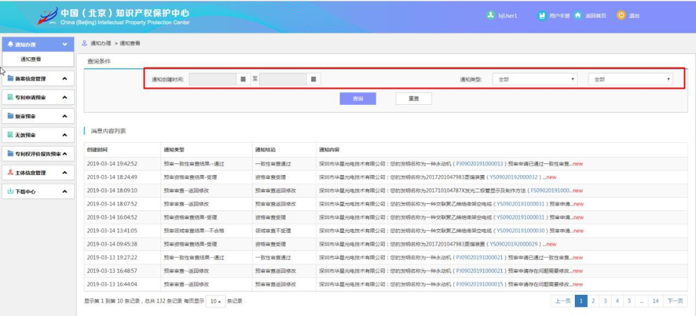Click the 返回首页 home icon
Viewport: 696px width, 316px height.
(x=577, y=15)
